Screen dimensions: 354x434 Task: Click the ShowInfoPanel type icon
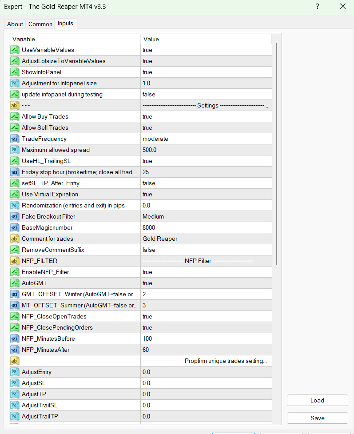[15, 72]
